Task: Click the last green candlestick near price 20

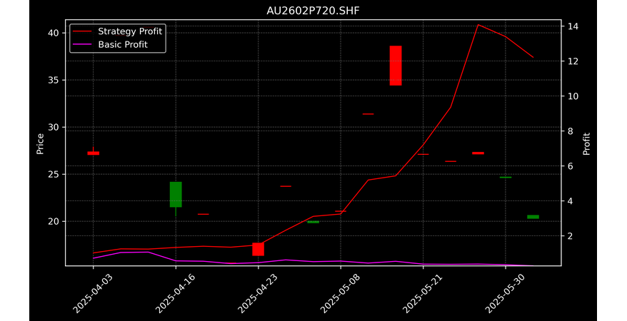Action: click(533, 217)
